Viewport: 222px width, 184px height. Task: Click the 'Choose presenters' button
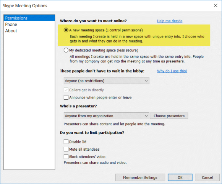click(169, 116)
